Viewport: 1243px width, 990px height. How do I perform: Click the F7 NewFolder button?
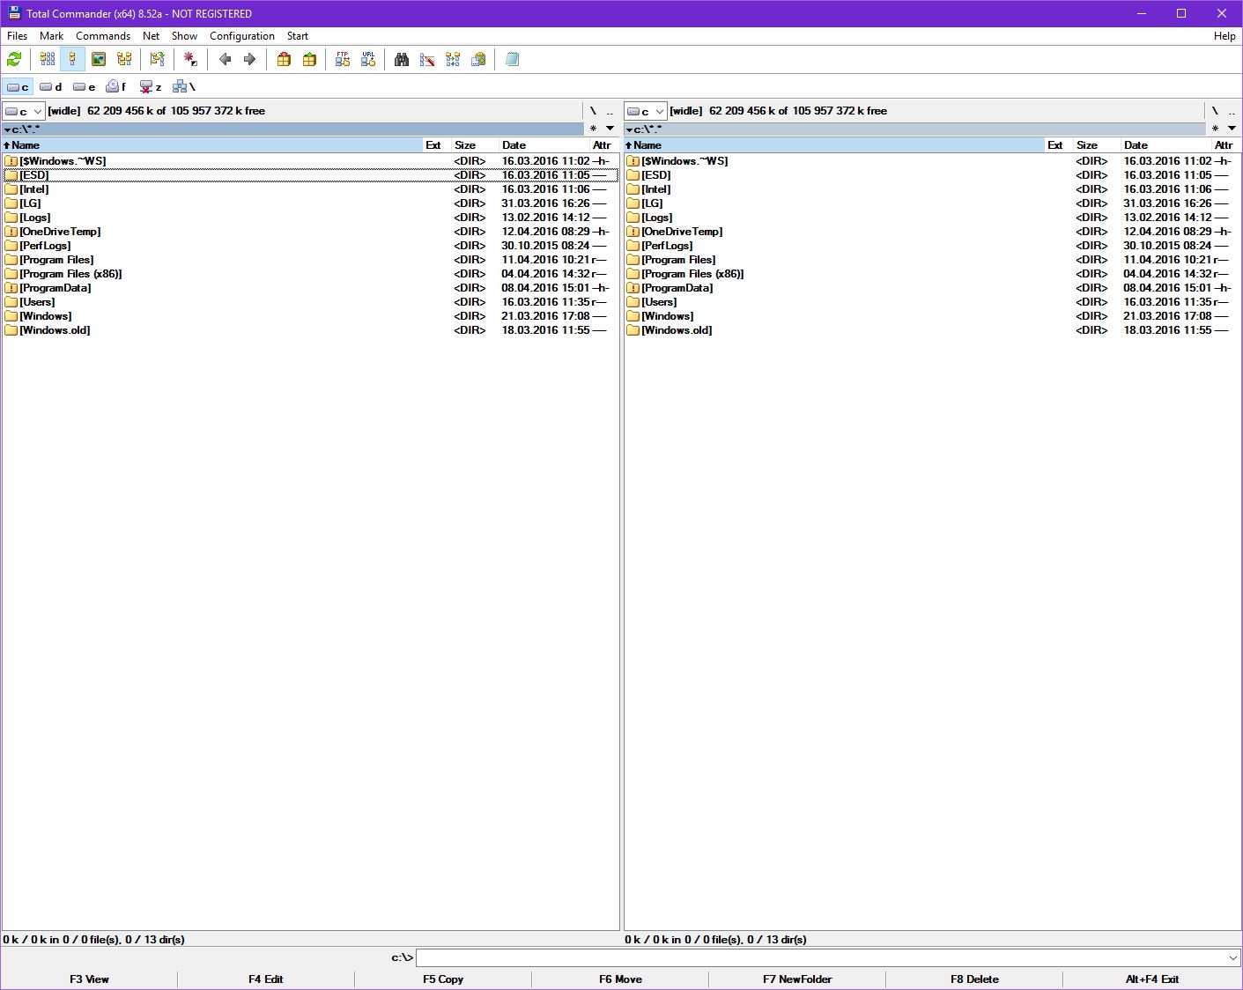point(797,979)
